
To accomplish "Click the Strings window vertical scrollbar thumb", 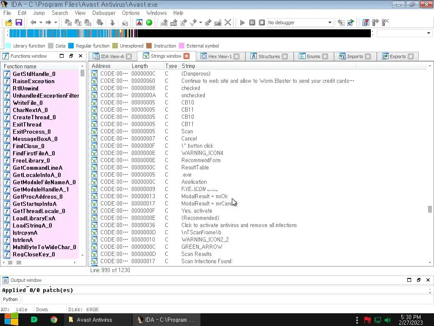I will [430, 209].
